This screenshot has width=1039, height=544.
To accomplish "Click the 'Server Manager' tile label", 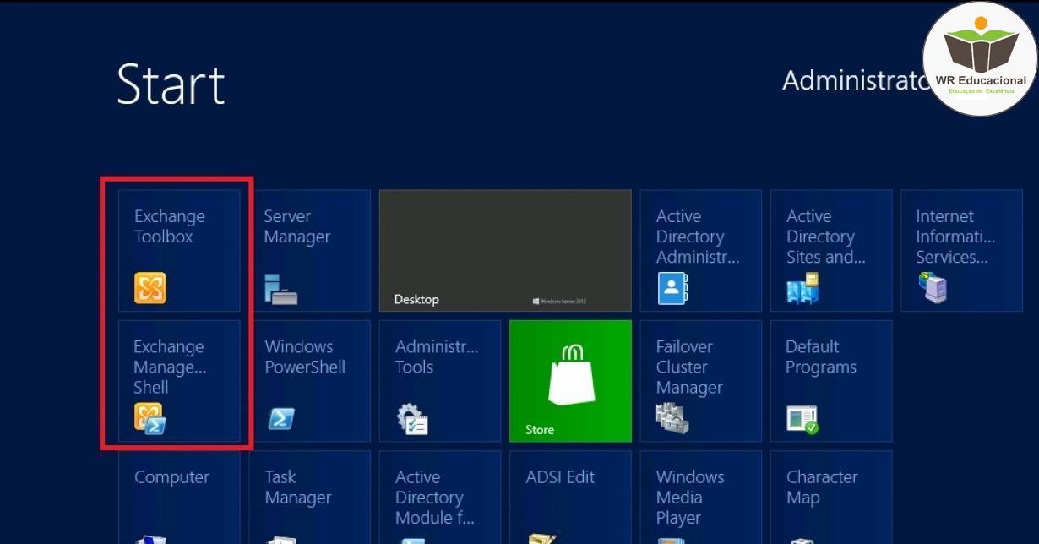I will [x=296, y=226].
